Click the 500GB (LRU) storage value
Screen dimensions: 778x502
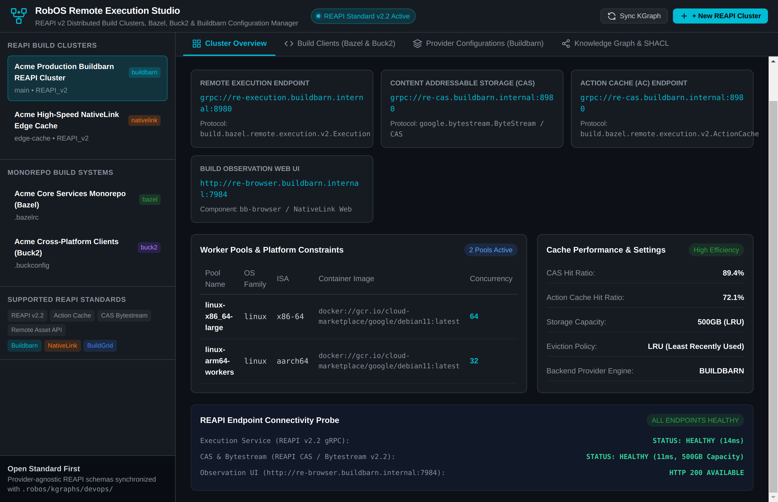coord(720,322)
